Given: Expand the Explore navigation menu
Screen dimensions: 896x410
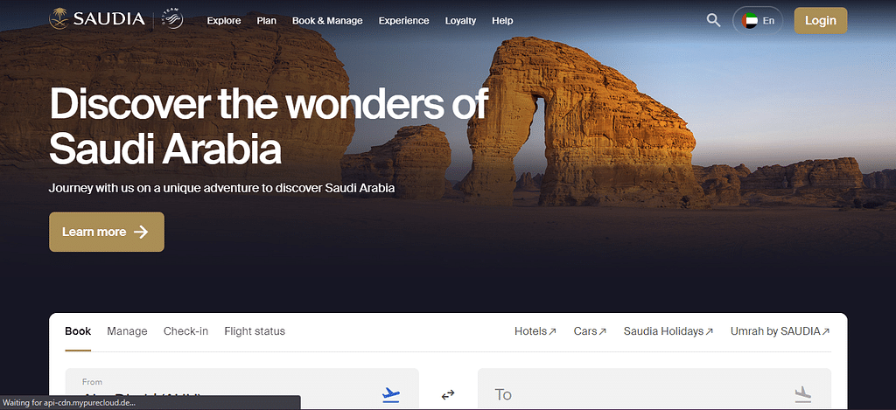Looking at the screenshot, I should click(x=224, y=20).
